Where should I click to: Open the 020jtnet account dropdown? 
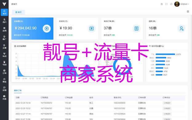tap(185, 4)
